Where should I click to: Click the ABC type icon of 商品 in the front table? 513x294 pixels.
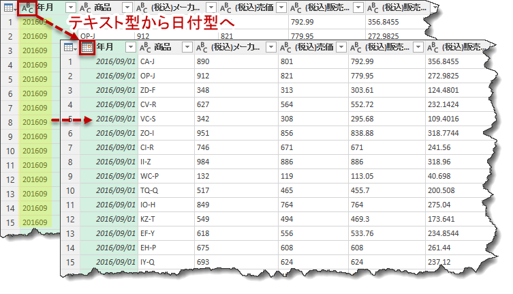coord(145,48)
